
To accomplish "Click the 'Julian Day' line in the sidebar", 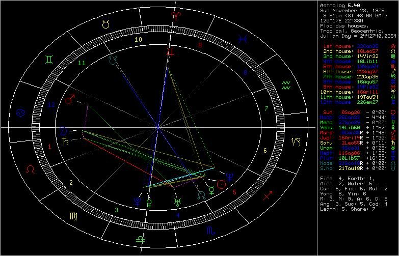I will coord(358,37).
